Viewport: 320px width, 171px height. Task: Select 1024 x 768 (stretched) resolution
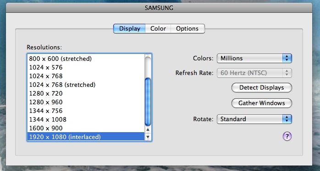coord(86,85)
